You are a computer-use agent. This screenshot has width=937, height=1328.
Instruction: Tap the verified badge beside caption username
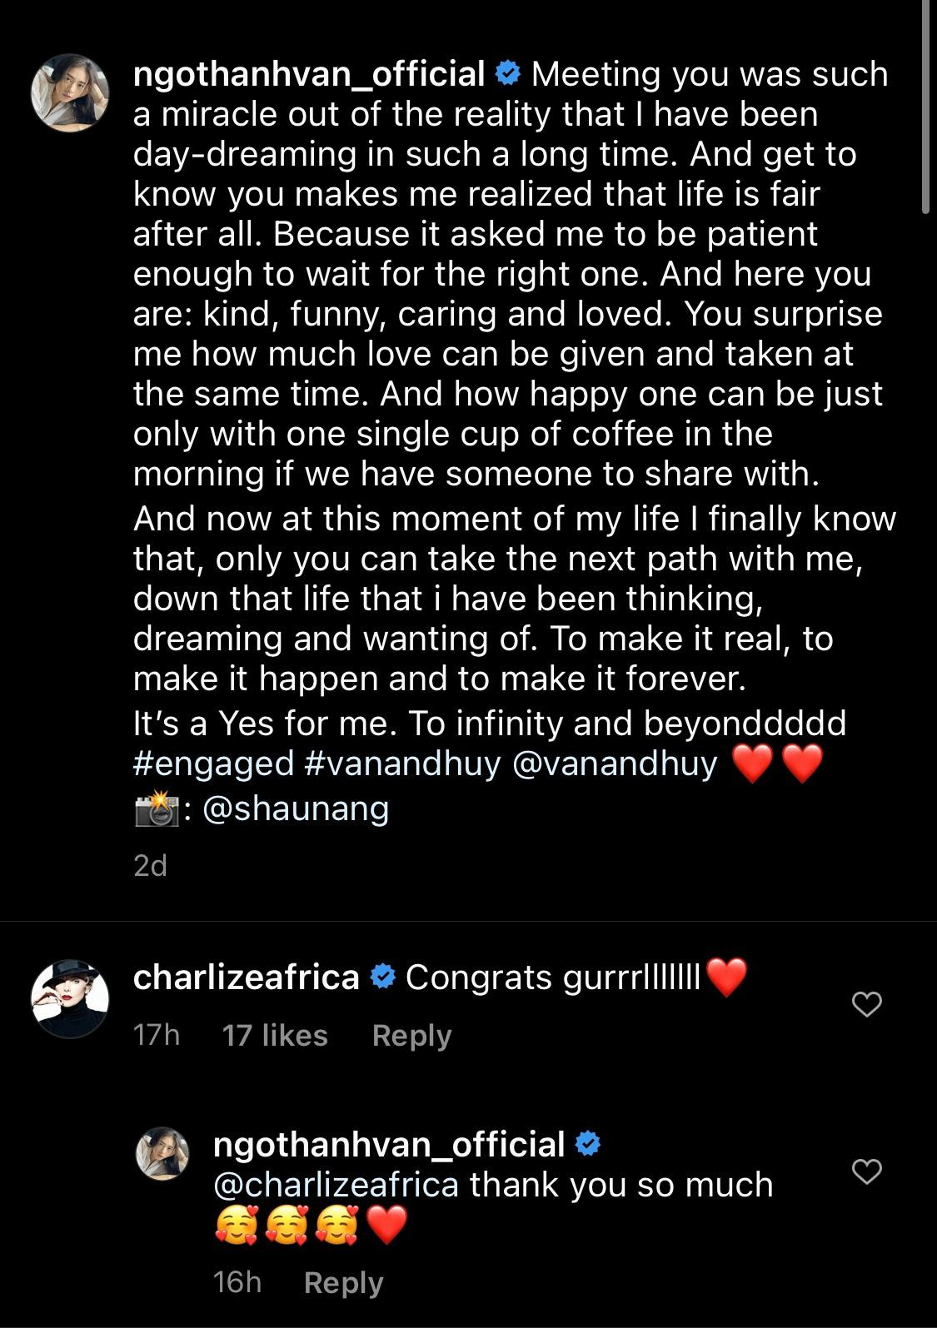[507, 75]
